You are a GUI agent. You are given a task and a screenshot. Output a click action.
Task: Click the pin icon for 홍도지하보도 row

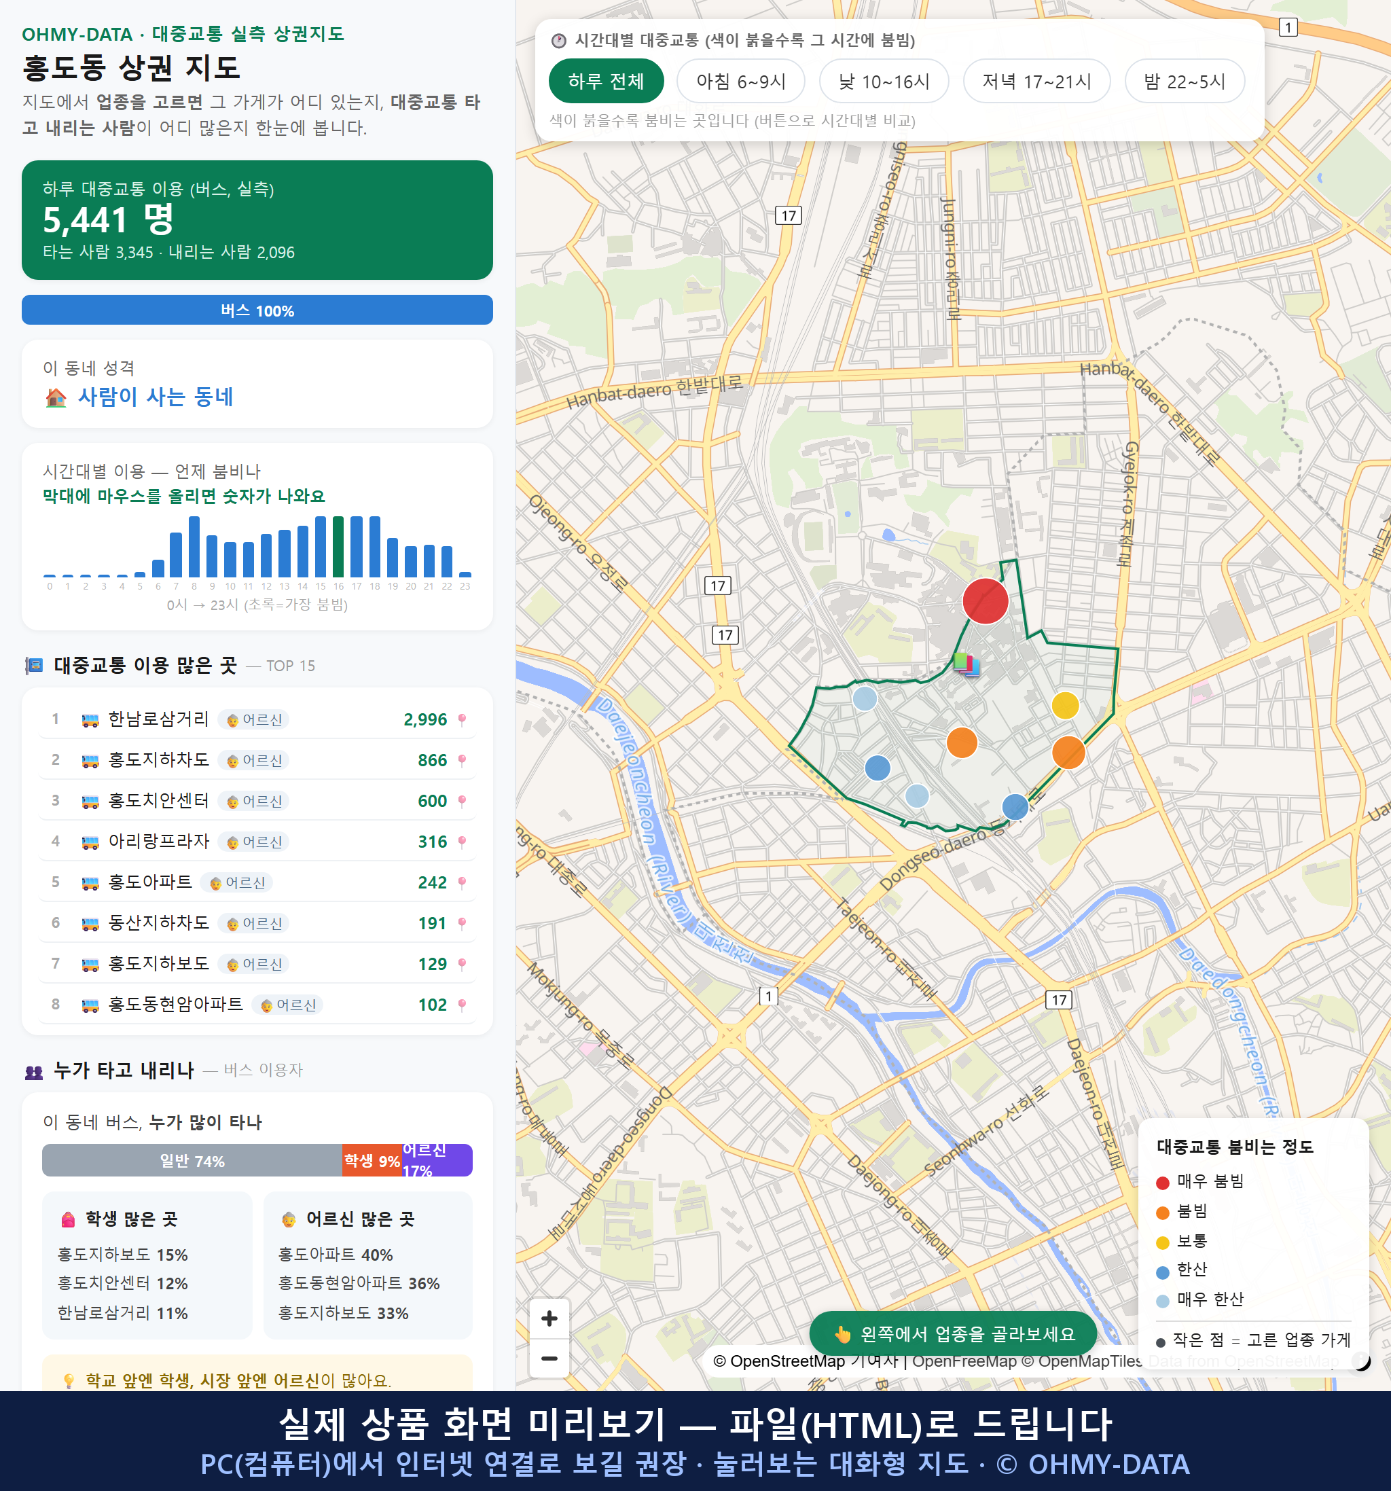[462, 964]
